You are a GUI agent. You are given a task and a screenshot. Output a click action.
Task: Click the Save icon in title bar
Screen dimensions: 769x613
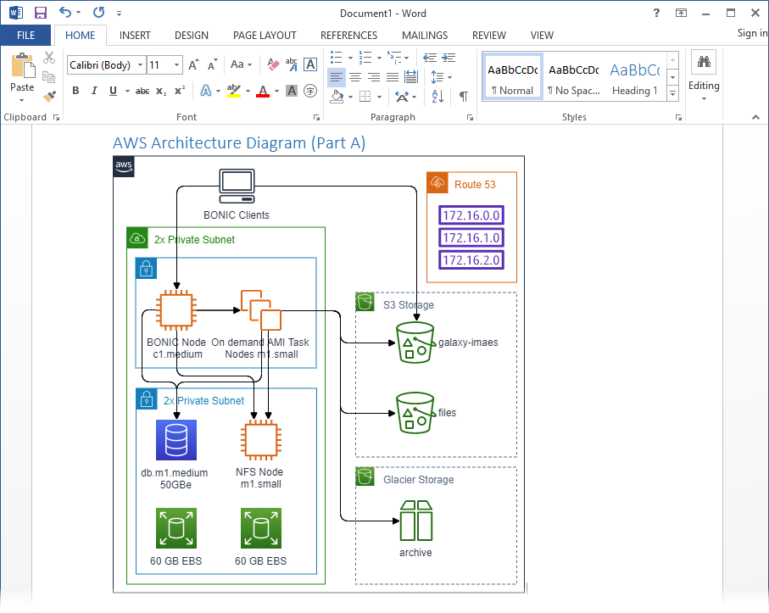(40, 13)
